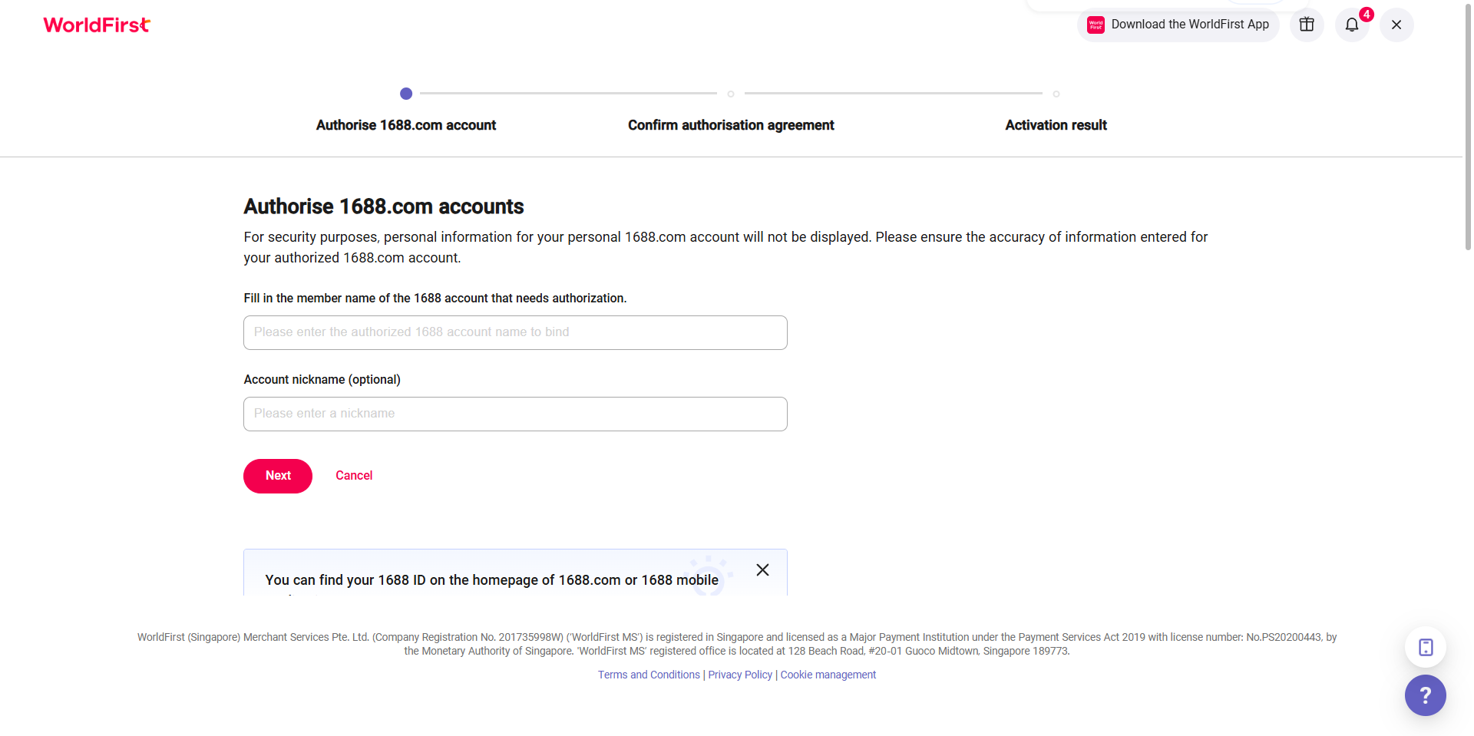Screen dimensions: 1474x736
Task: Open the notifications bell
Action: [1352, 25]
